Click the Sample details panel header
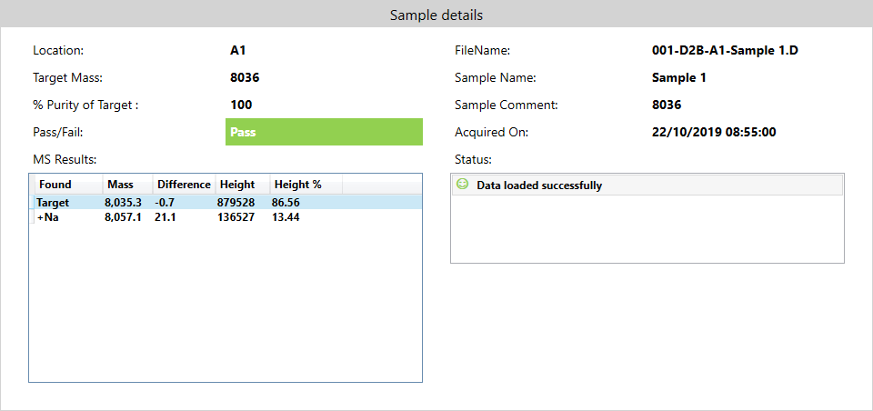Image resolution: width=873 pixels, height=411 pixels. [x=436, y=15]
